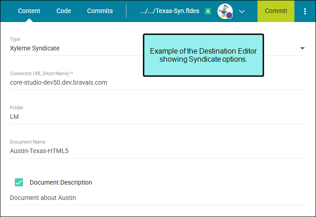The image size is (316, 217).
Task: Switch to the Code tab
Action: click(63, 11)
